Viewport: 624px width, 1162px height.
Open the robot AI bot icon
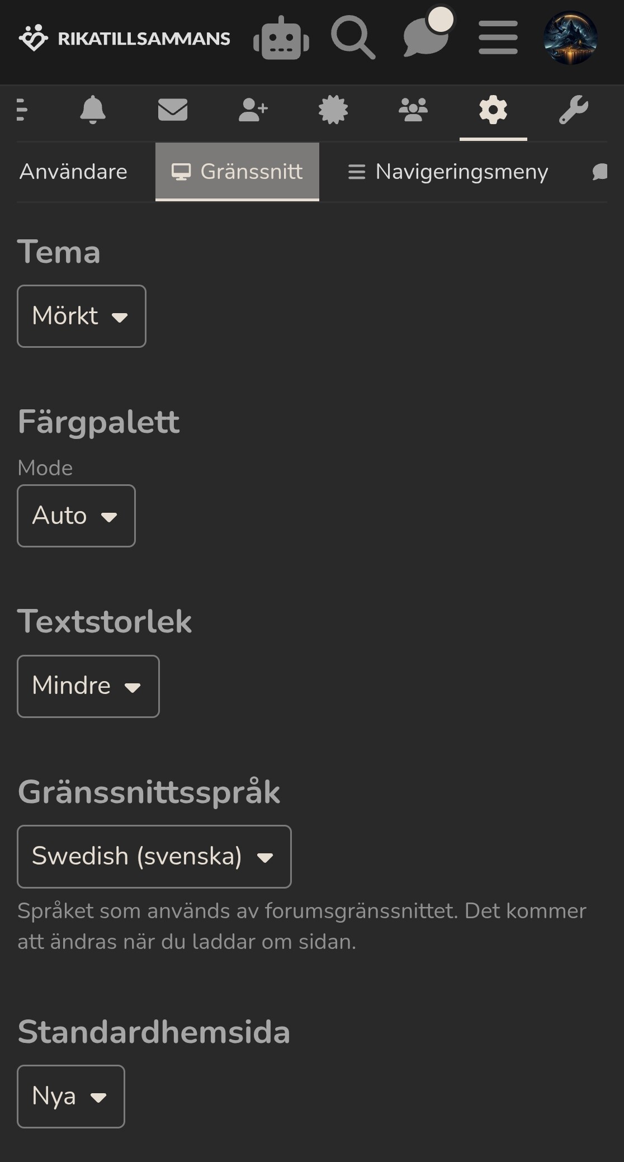(x=281, y=39)
